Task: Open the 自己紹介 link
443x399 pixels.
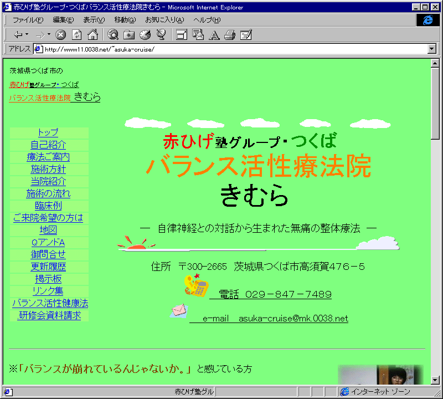Action: pos(48,145)
